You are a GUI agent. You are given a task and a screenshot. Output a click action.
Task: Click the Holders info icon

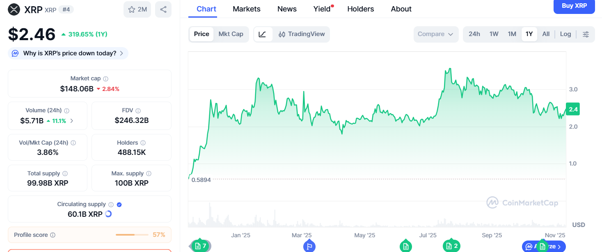(143, 143)
